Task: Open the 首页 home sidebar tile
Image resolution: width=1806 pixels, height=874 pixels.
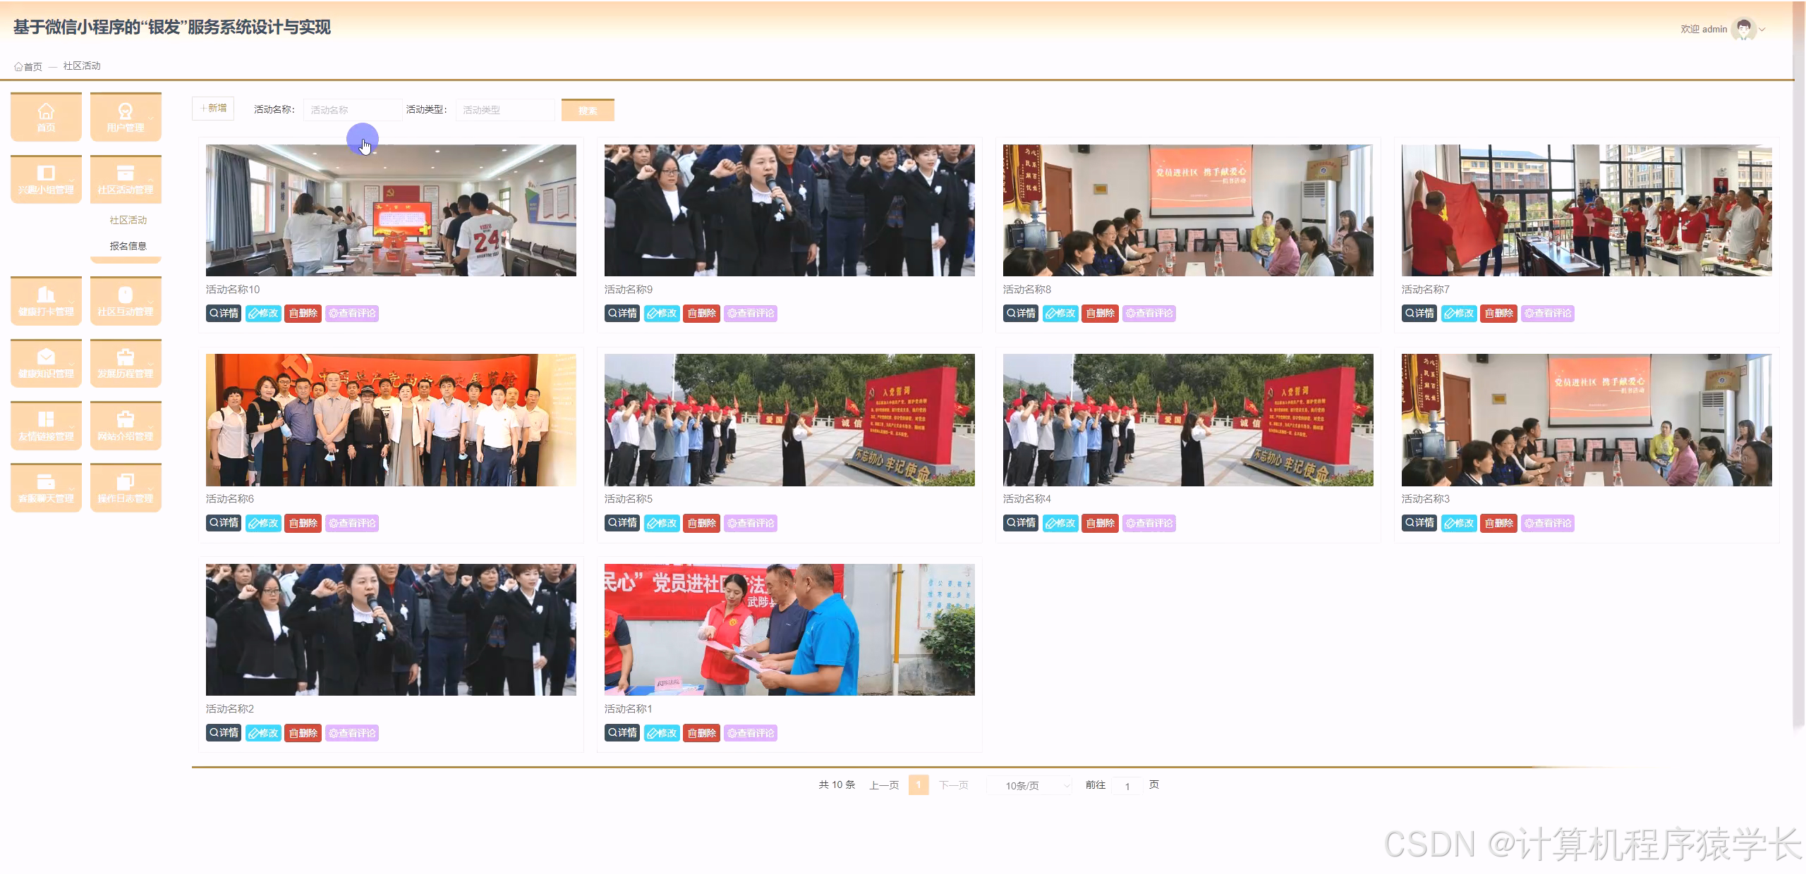Action: [x=46, y=117]
